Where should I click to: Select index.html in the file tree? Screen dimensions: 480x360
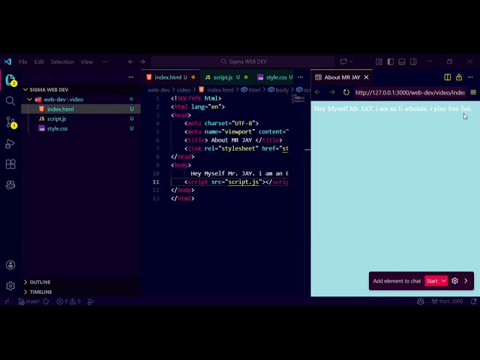81,109
